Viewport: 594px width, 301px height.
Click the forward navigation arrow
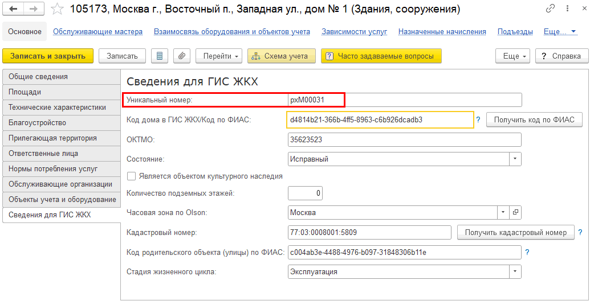(x=34, y=9)
